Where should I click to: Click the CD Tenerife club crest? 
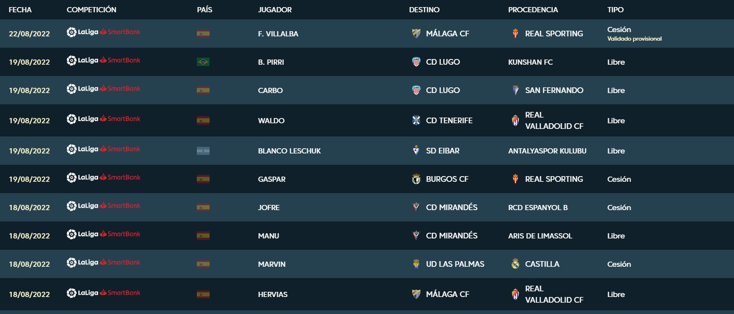point(416,120)
